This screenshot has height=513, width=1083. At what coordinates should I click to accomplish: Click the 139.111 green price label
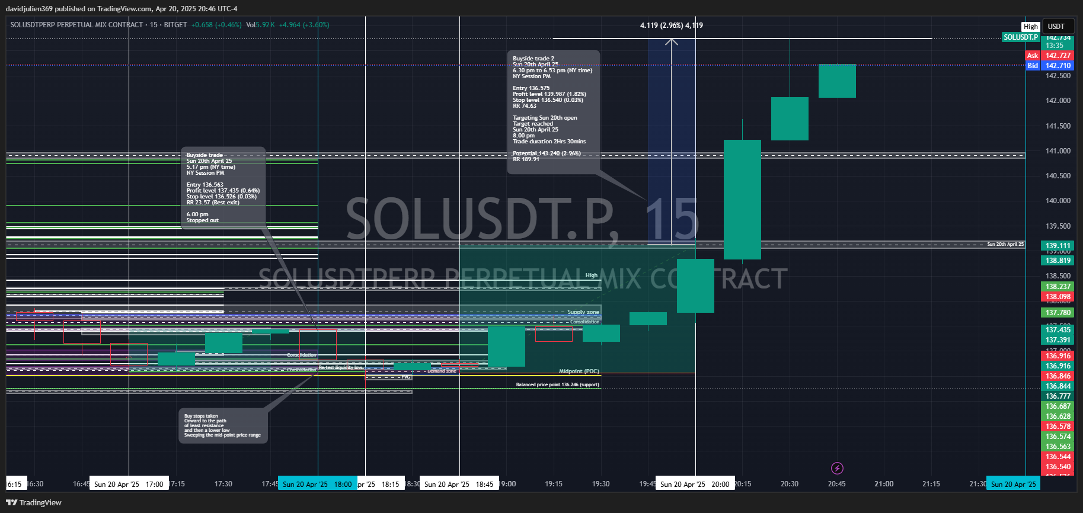point(1058,246)
